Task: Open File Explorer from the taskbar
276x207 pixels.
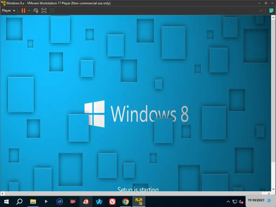Action: pyautogui.click(x=33, y=202)
